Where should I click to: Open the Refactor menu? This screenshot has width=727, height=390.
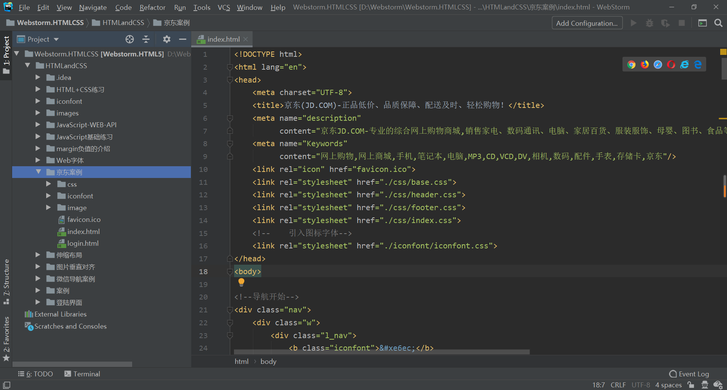point(152,7)
